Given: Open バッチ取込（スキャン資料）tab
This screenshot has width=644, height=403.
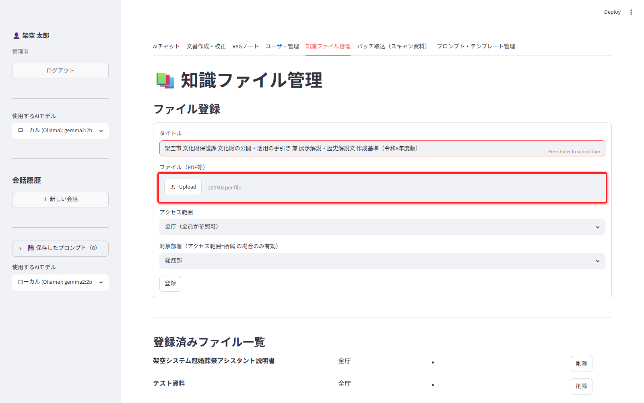Looking at the screenshot, I should 394,46.
